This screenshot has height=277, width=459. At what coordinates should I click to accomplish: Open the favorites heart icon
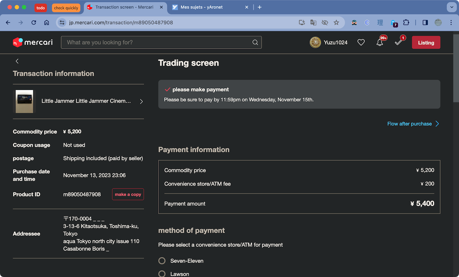click(361, 43)
